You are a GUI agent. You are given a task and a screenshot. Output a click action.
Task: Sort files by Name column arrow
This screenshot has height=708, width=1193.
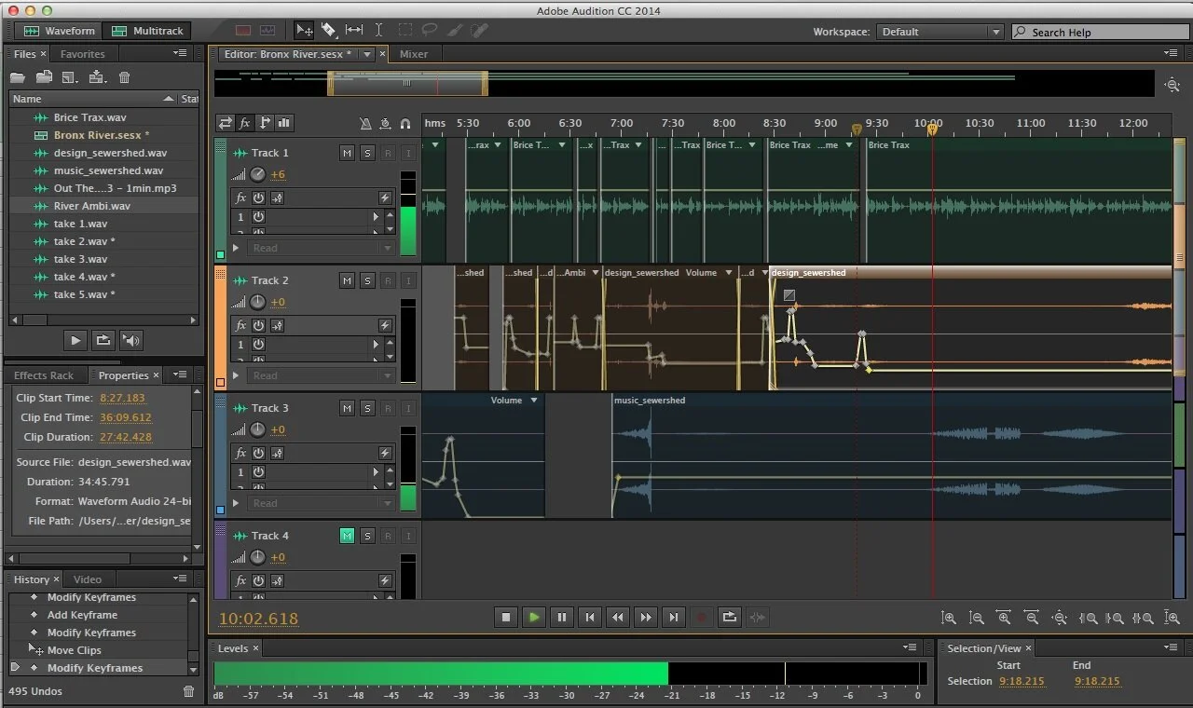(169, 99)
